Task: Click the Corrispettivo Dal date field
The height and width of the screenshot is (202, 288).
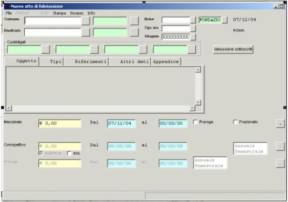Action: coord(122,146)
